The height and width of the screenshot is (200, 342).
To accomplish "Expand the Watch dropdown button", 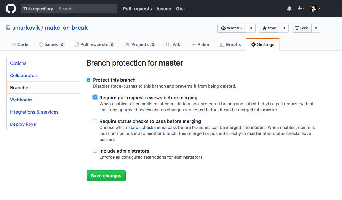I will (232, 28).
